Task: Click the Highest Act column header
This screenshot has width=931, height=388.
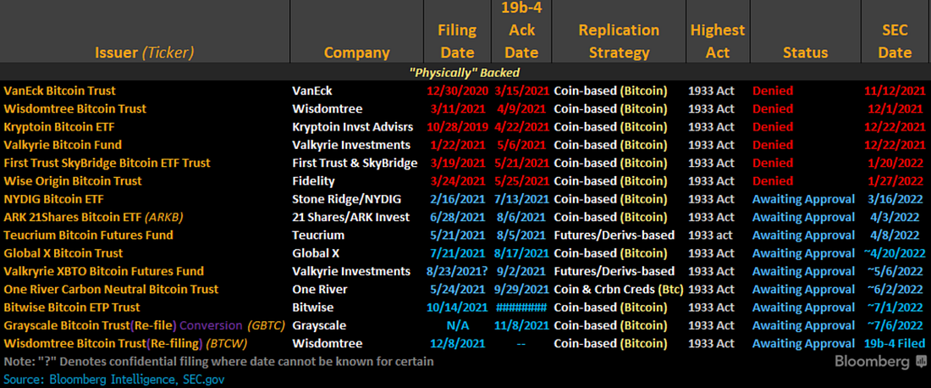Action: (x=718, y=41)
